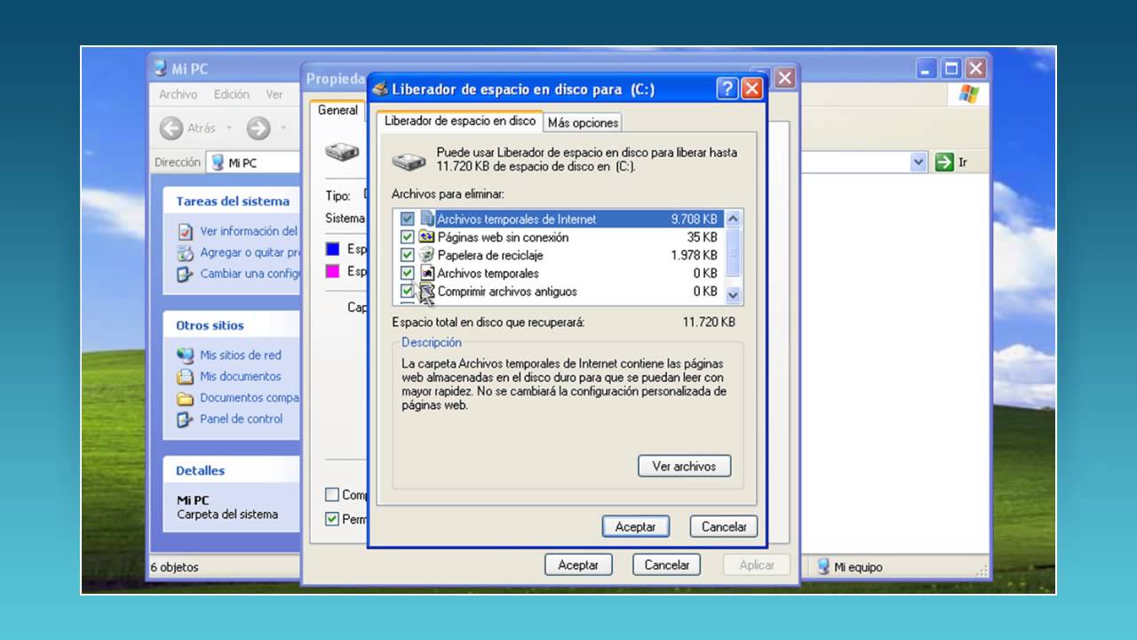Screen dimensions: 1137x640
Task: Open Mis documentos link in Otros sitios
Action: point(240,377)
